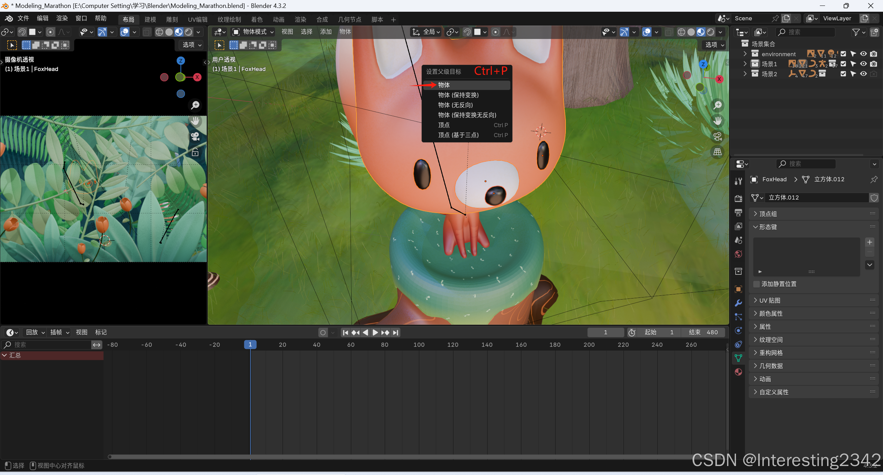Click the play animation button in timeline
883x475 pixels.
[x=375, y=333]
